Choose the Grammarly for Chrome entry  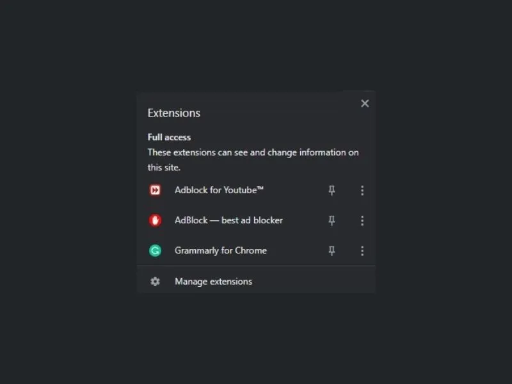point(220,250)
